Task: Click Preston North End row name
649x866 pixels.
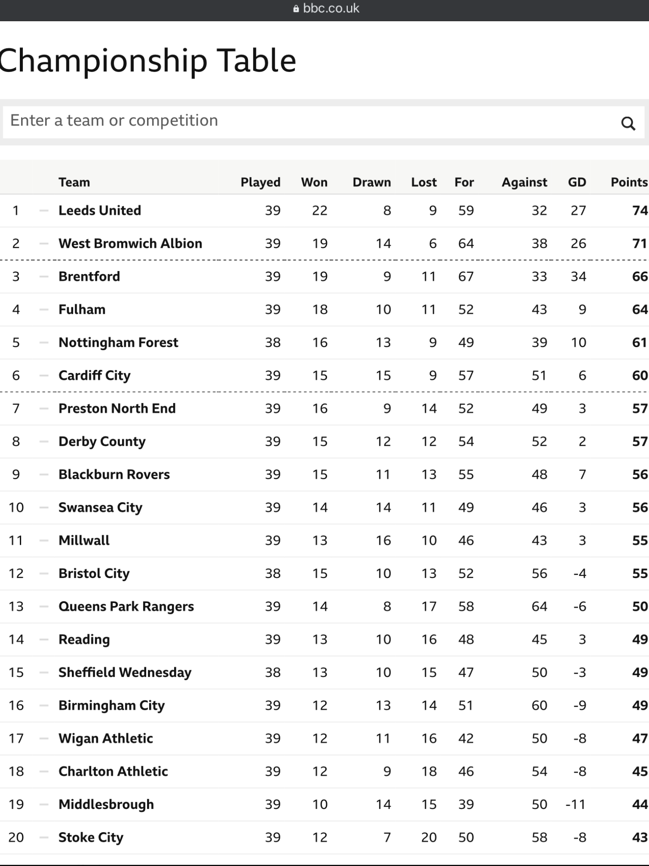Action: (x=117, y=408)
